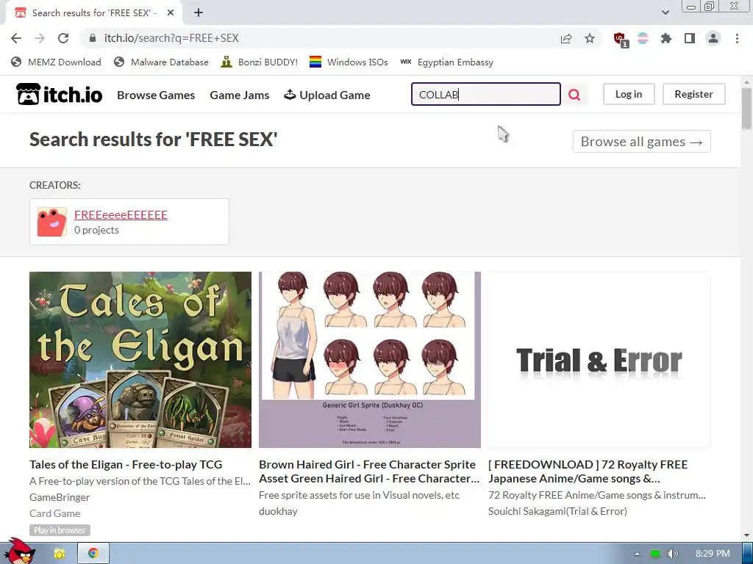
Task: Click the site lock icon in address bar
Action: tap(93, 38)
